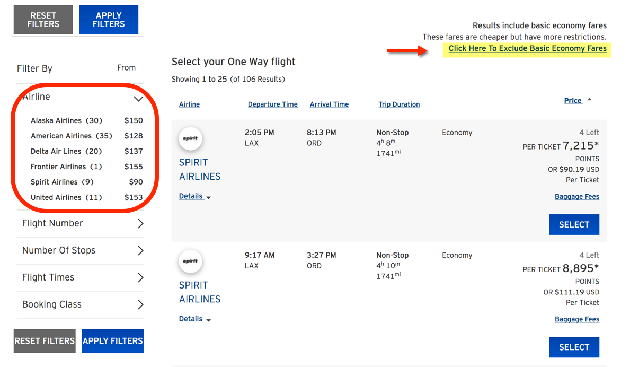Open Details for the 9:17 AM flight

click(x=195, y=319)
